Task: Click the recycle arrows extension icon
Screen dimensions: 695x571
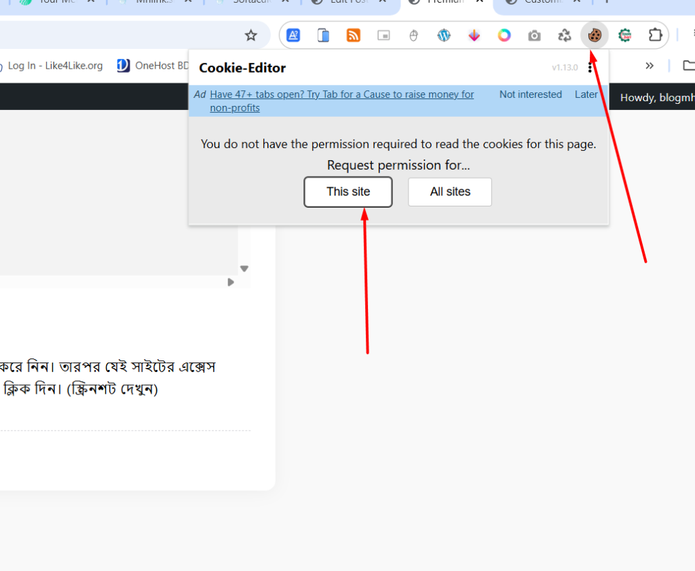Action: (x=565, y=35)
